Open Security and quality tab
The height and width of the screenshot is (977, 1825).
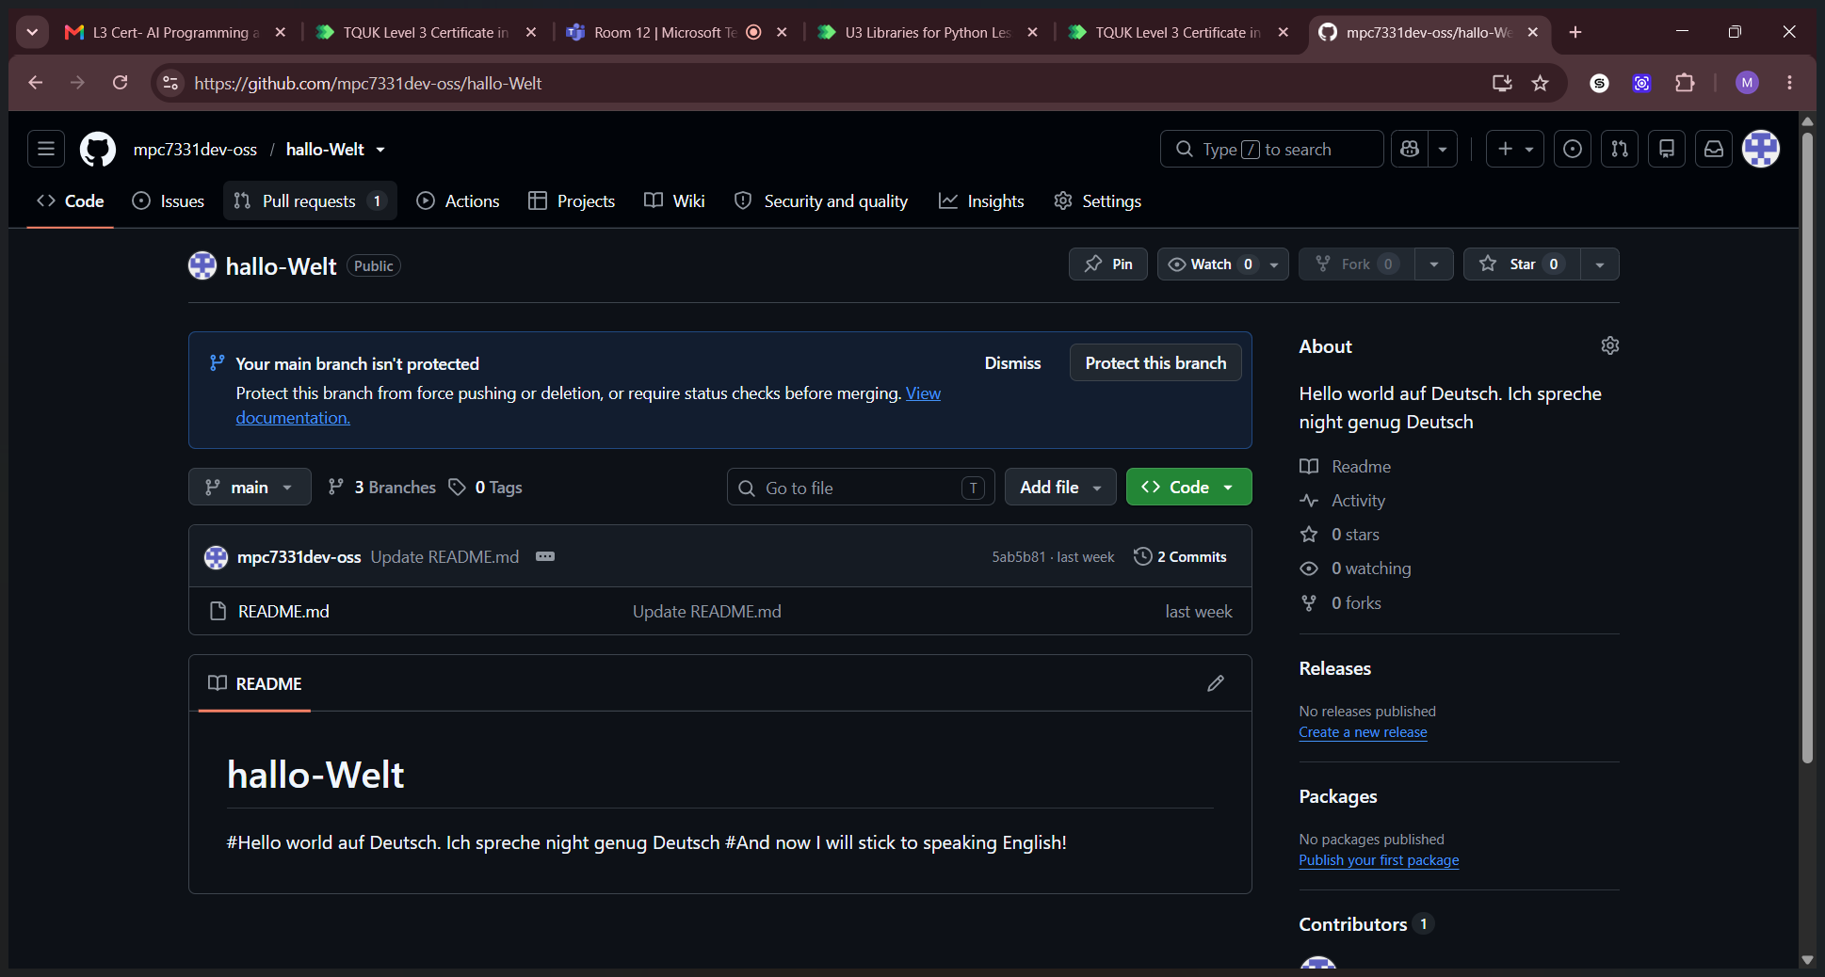821,200
